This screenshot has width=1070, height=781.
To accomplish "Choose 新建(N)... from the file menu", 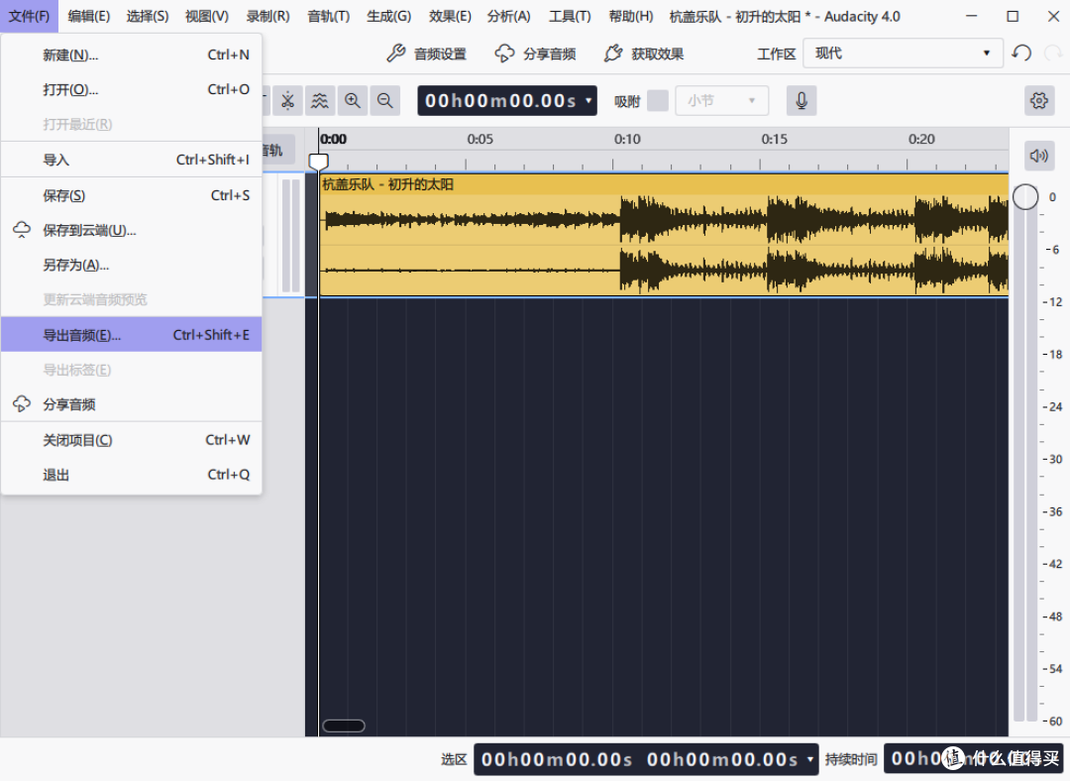I will pos(131,55).
